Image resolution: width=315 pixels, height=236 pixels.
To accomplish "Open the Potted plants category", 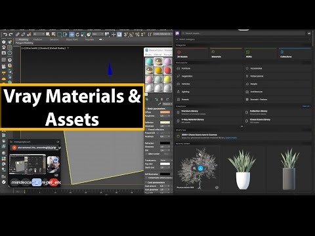I will click(278, 76).
